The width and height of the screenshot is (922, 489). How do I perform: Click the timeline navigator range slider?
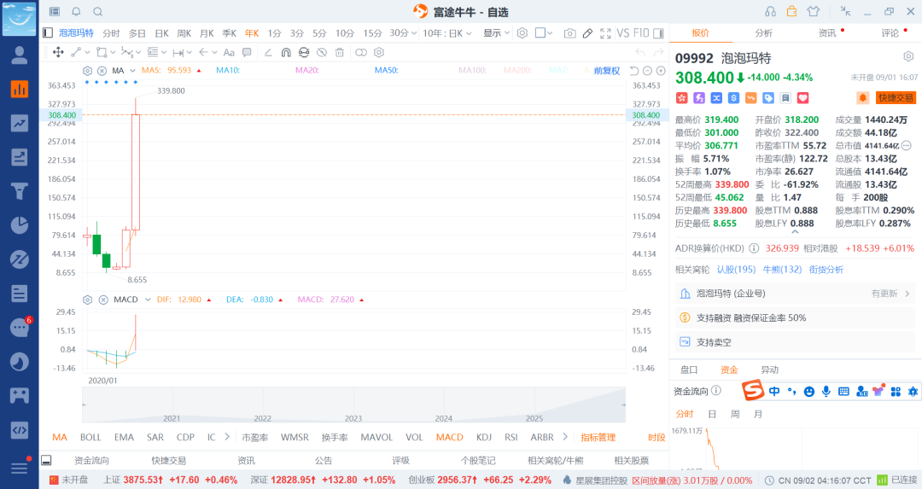coord(353,405)
